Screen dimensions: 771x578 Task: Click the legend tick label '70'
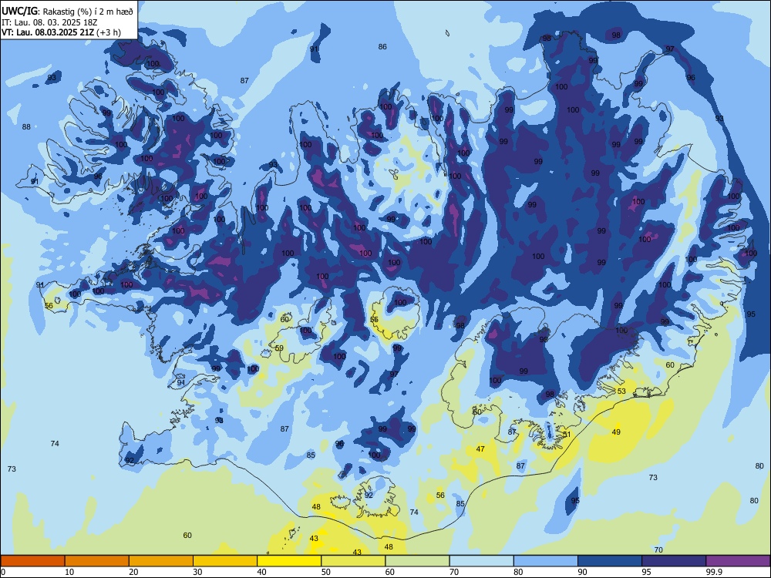coord(454,572)
